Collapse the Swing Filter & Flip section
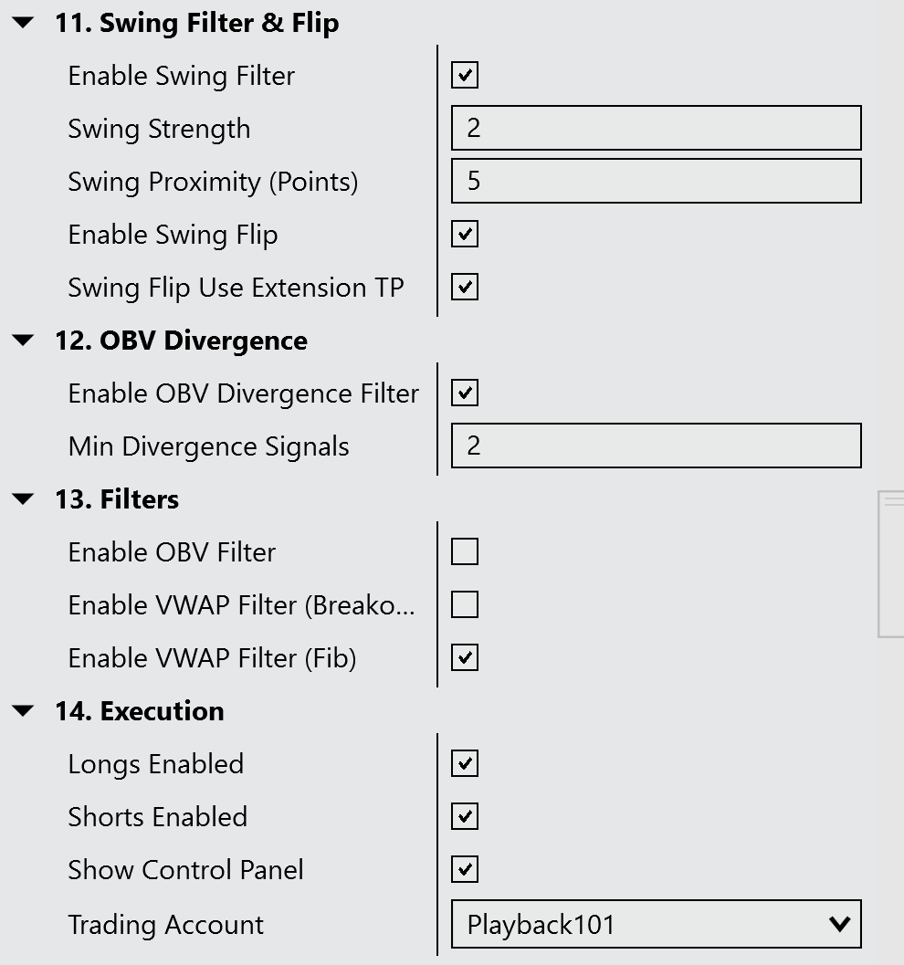This screenshot has width=904, height=965. tap(24, 24)
